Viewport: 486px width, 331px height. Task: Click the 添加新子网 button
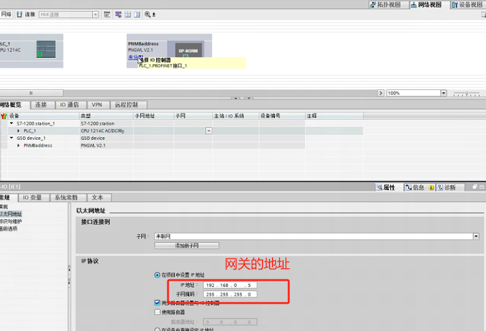pos(187,246)
